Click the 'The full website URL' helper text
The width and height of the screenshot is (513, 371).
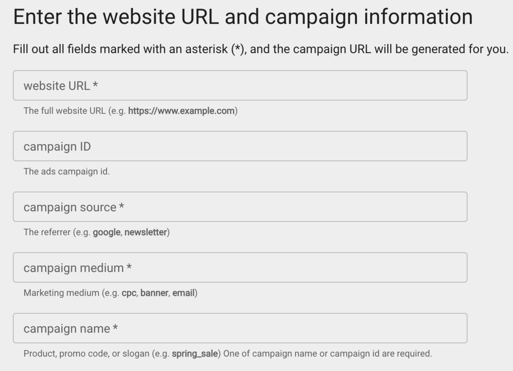(x=64, y=111)
